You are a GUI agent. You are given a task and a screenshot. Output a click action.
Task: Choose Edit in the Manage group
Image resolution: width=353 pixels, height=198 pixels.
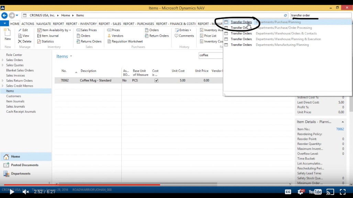[23, 30]
